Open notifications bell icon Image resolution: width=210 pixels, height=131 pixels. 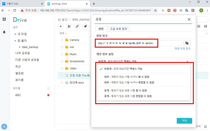(x=4, y=32)
